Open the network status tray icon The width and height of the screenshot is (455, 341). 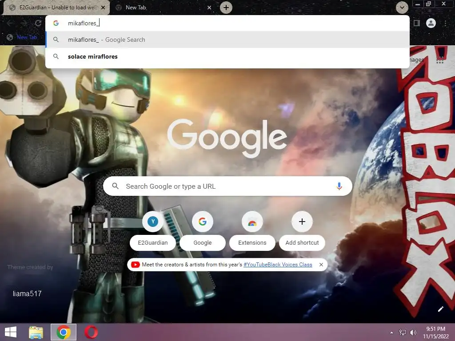pyautogui.click(x=403, y=333)
